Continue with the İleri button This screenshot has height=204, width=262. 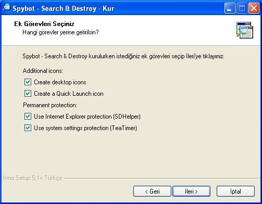191,192
